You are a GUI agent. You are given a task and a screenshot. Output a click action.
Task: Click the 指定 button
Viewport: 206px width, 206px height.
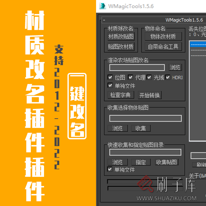tap(141, 162)
